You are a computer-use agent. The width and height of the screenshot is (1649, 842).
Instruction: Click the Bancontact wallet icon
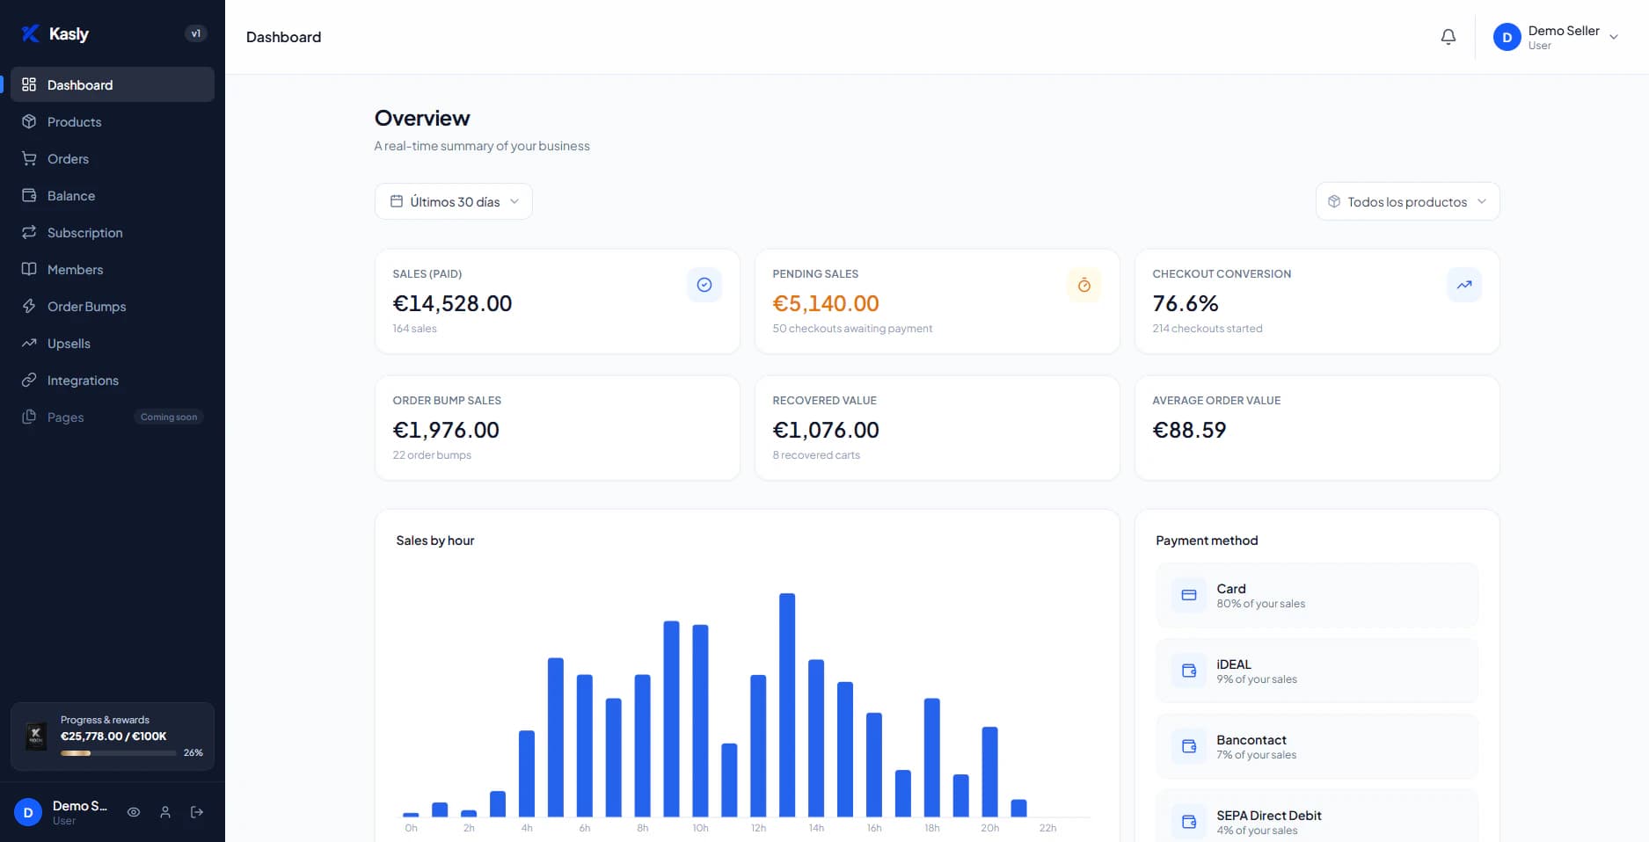point(1189,746)
